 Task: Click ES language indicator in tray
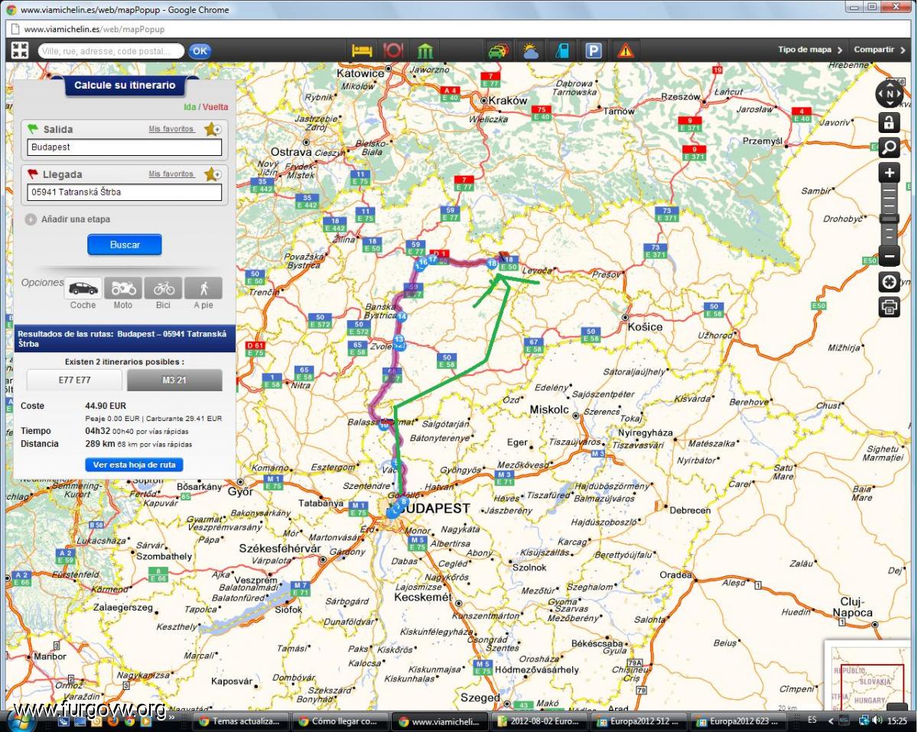tap(812, 720)
